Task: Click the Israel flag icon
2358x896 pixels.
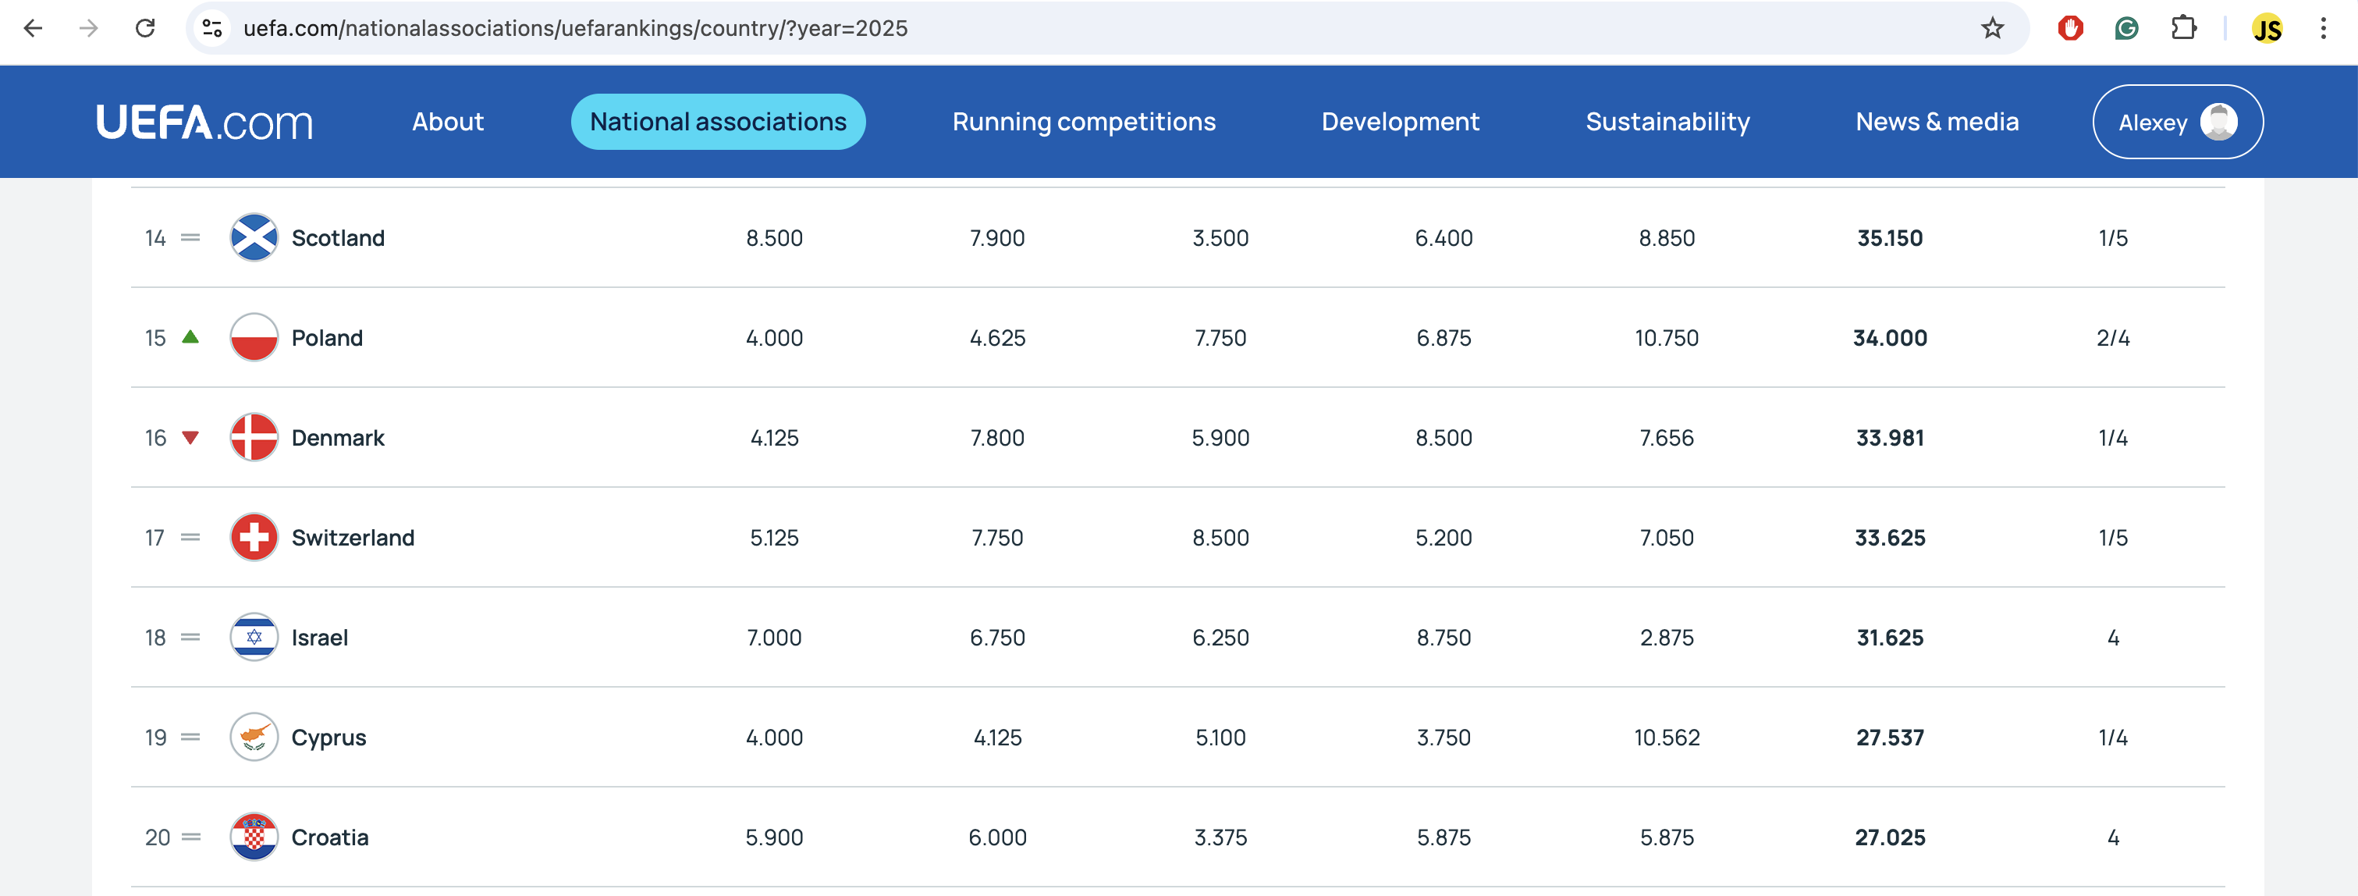Action: 254,637
